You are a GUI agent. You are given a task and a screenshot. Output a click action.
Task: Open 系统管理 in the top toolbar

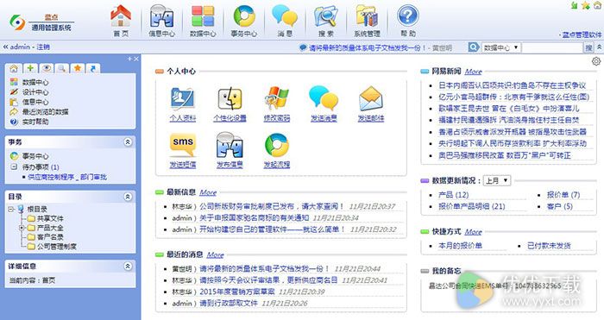[367, 21]
